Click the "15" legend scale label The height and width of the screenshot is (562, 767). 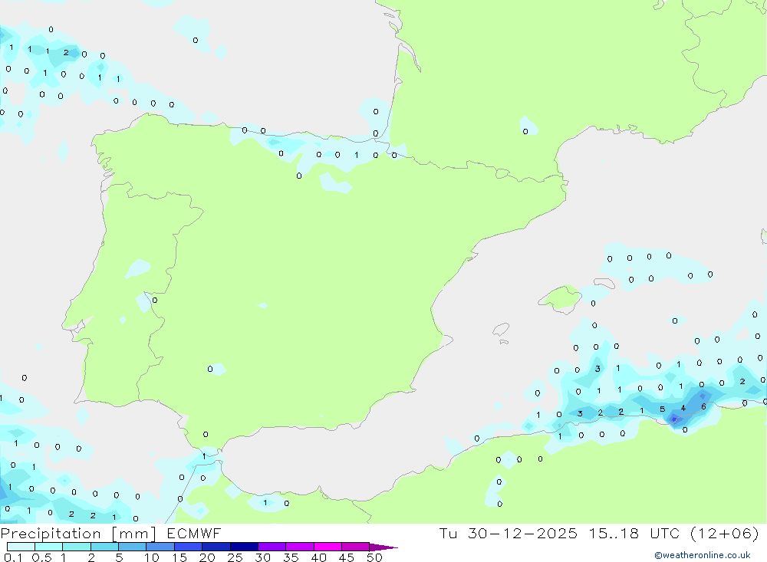coord(179,557)
